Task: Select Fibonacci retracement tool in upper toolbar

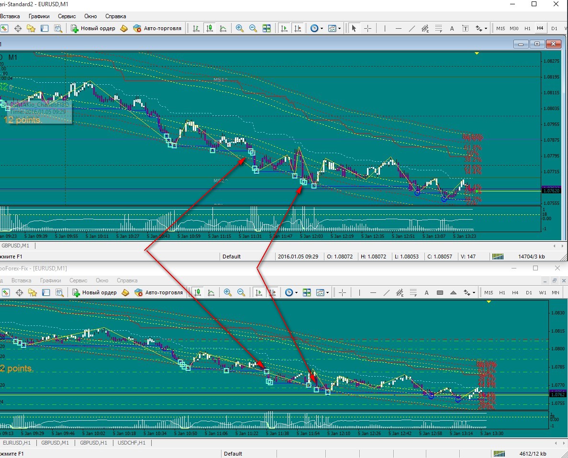Action: click(x=439, y=28)
